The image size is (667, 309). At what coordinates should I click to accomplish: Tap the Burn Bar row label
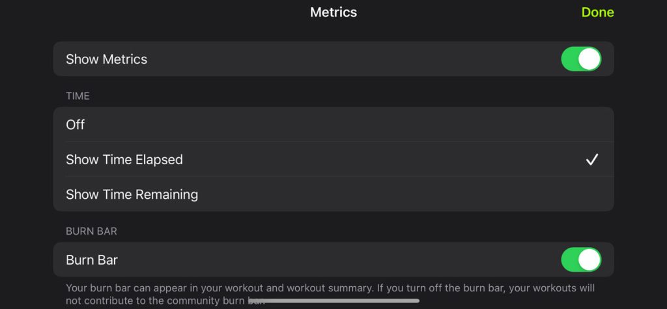click(x=92, y=260)
